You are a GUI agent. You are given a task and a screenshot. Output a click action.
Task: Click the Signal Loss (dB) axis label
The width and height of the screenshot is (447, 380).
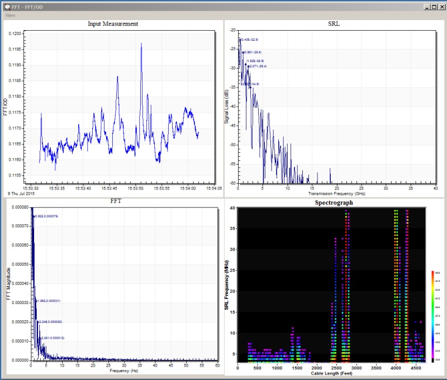coord(227,106)
